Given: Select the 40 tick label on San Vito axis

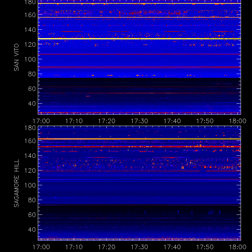Looking at the screenshot, I should [x=32, y=104].
